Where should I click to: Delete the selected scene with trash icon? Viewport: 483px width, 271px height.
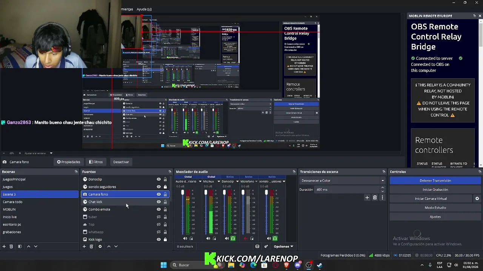[11, 247]
